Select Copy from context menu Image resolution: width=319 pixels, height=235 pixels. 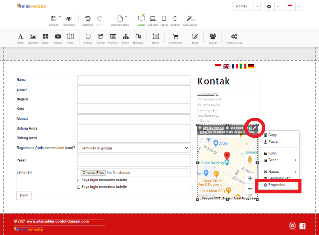272,135
